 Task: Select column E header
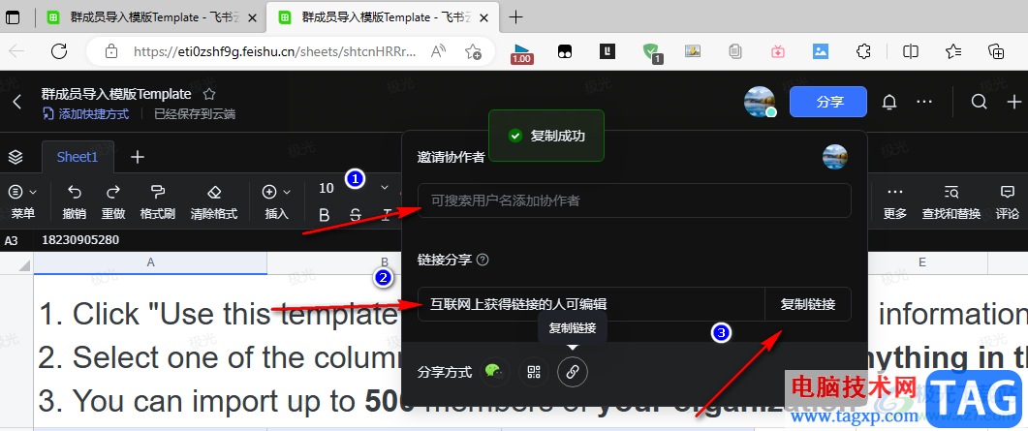pyautogui.click(x=921, y=262)
